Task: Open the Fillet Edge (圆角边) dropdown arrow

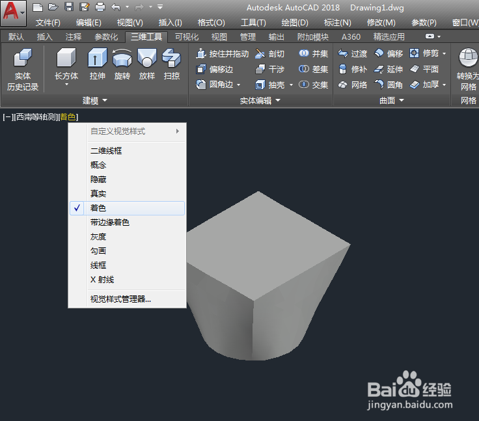Action: pyautogui.click(x=238, y=85)
